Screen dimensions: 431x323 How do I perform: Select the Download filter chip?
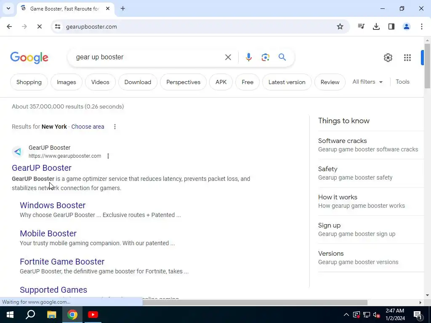click(x=138, y=82)
